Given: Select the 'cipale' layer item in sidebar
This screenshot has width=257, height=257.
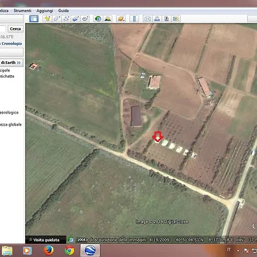Looking at the screenshot, I should point(5,70).
